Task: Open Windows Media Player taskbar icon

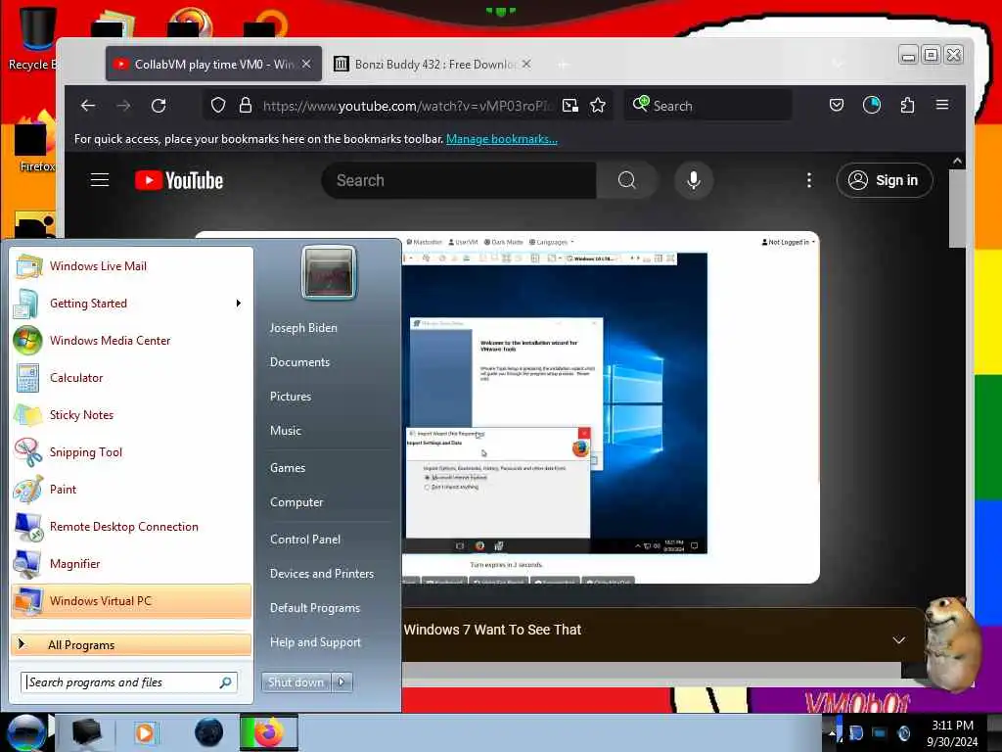Action: pyautogui.click(x=145, y=732)
